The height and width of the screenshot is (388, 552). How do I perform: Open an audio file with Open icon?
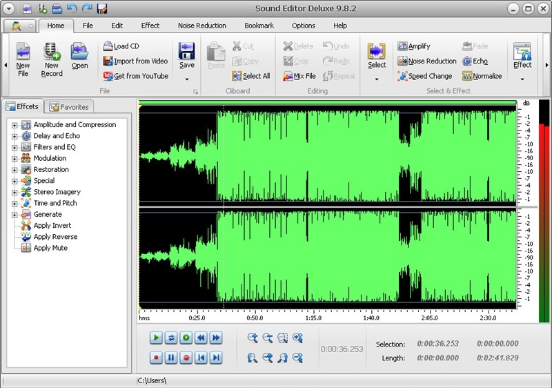(x=79, y=52)
